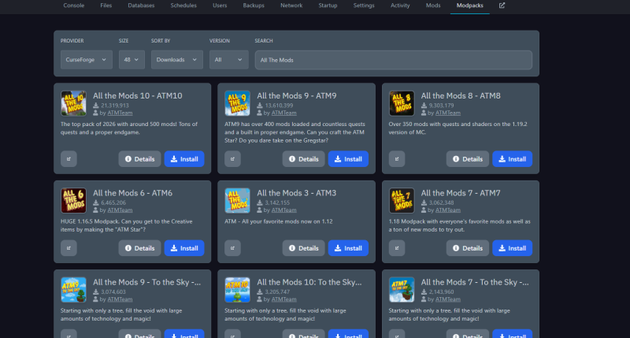The width and height of the screenshot is (630, 338).
Task: Open the Version dropdown showing All
Action: click(x=228, y=59)
